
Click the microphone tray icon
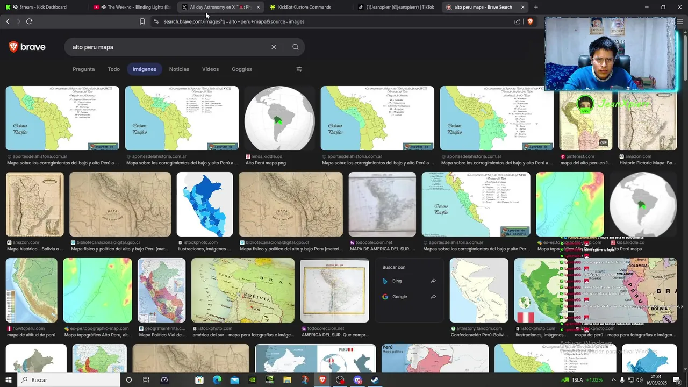point(622,380)
